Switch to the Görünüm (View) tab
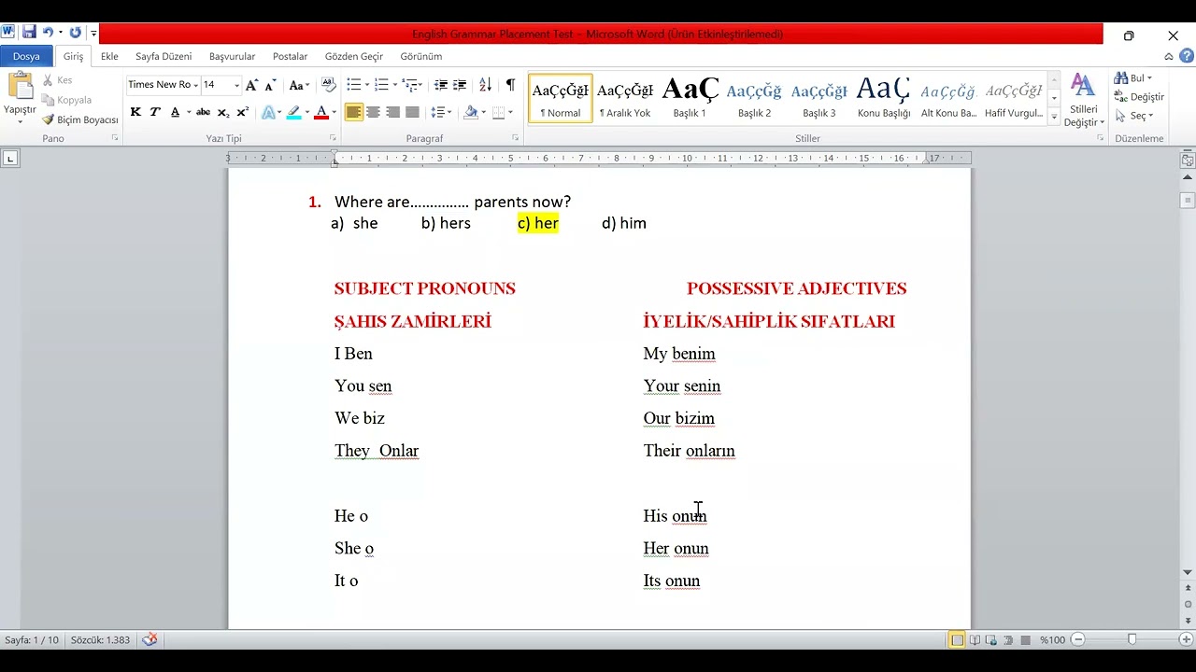This screenshot has height=672, width=1196. coord(421,56)
